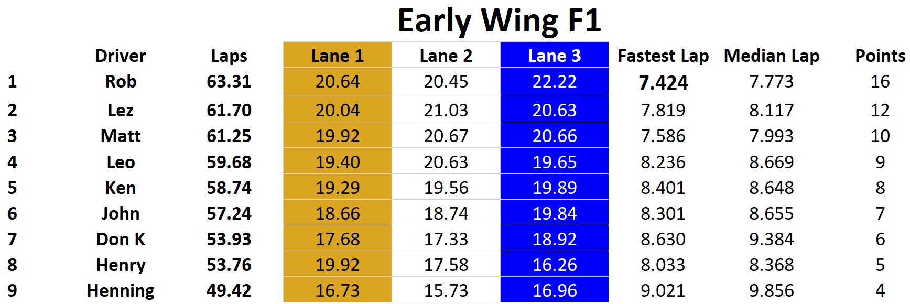Select Henry's Lane 3 value 16.26
The height and width of the screenshot is (304, 910).
[555, 265]
